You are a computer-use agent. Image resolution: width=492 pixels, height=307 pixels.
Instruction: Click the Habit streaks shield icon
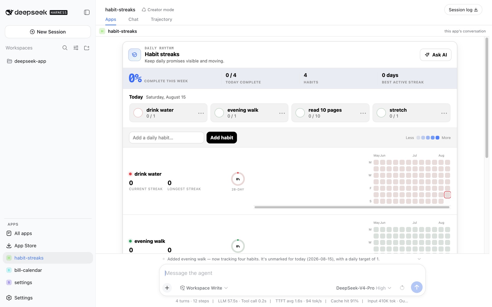(x=134, y=55)
